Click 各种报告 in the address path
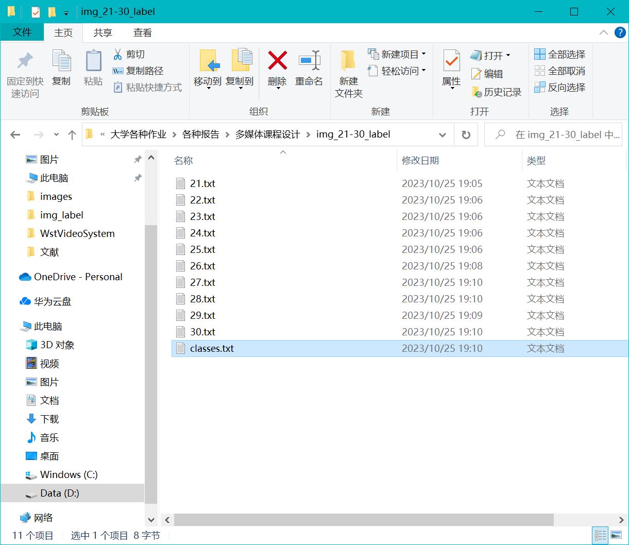629x545 pixels. click(x=201, y=134)
